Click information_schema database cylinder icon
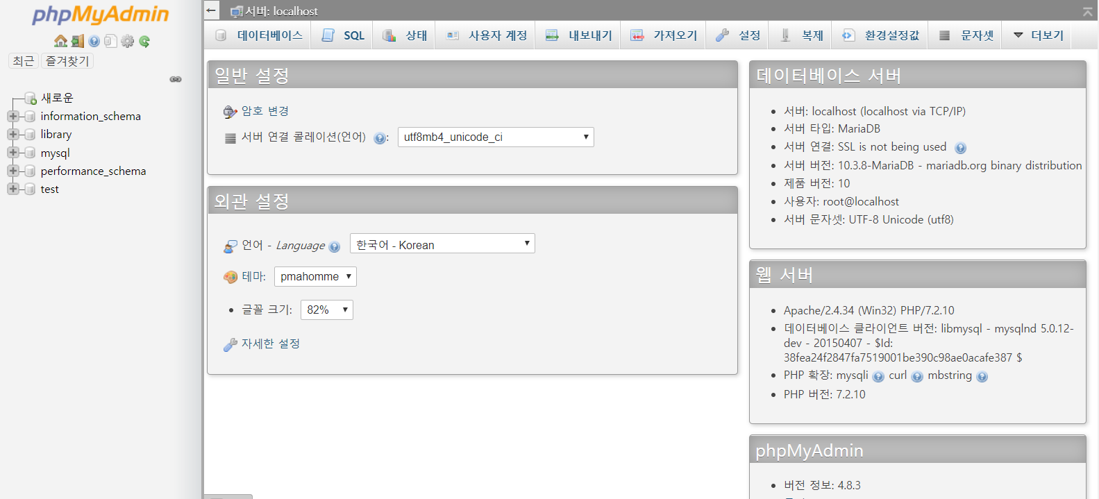Image resolution: width=1099 pixels, height=499 pixels. pos(30,117)
